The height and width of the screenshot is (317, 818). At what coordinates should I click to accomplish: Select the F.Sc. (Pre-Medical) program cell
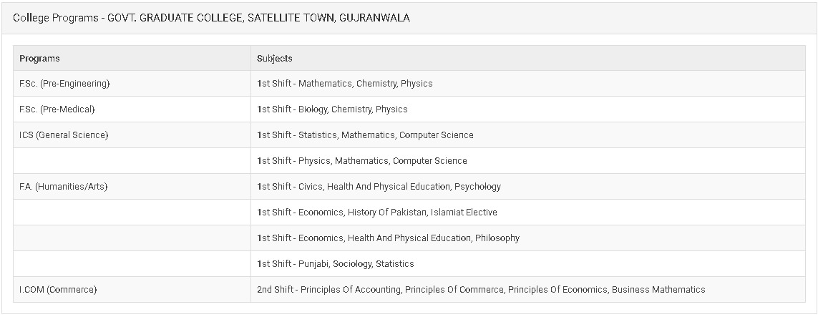click(57, 109)
